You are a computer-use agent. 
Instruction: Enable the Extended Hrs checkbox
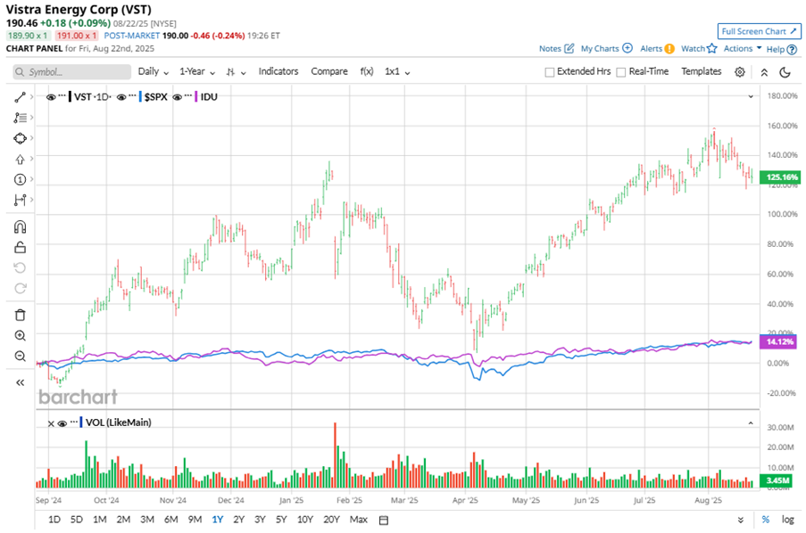550,72
